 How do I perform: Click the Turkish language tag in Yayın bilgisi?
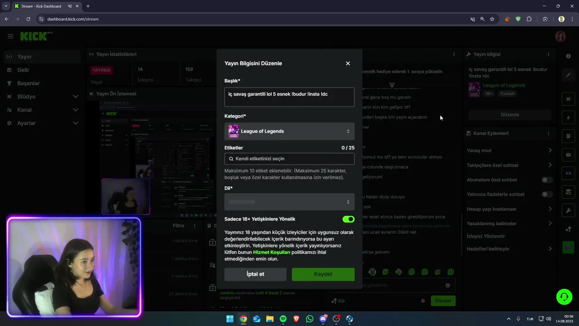(x=507, y=94)
